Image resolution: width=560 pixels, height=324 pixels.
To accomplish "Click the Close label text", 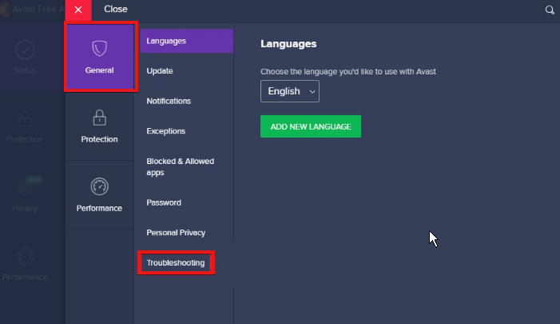I will click(116, 9).
